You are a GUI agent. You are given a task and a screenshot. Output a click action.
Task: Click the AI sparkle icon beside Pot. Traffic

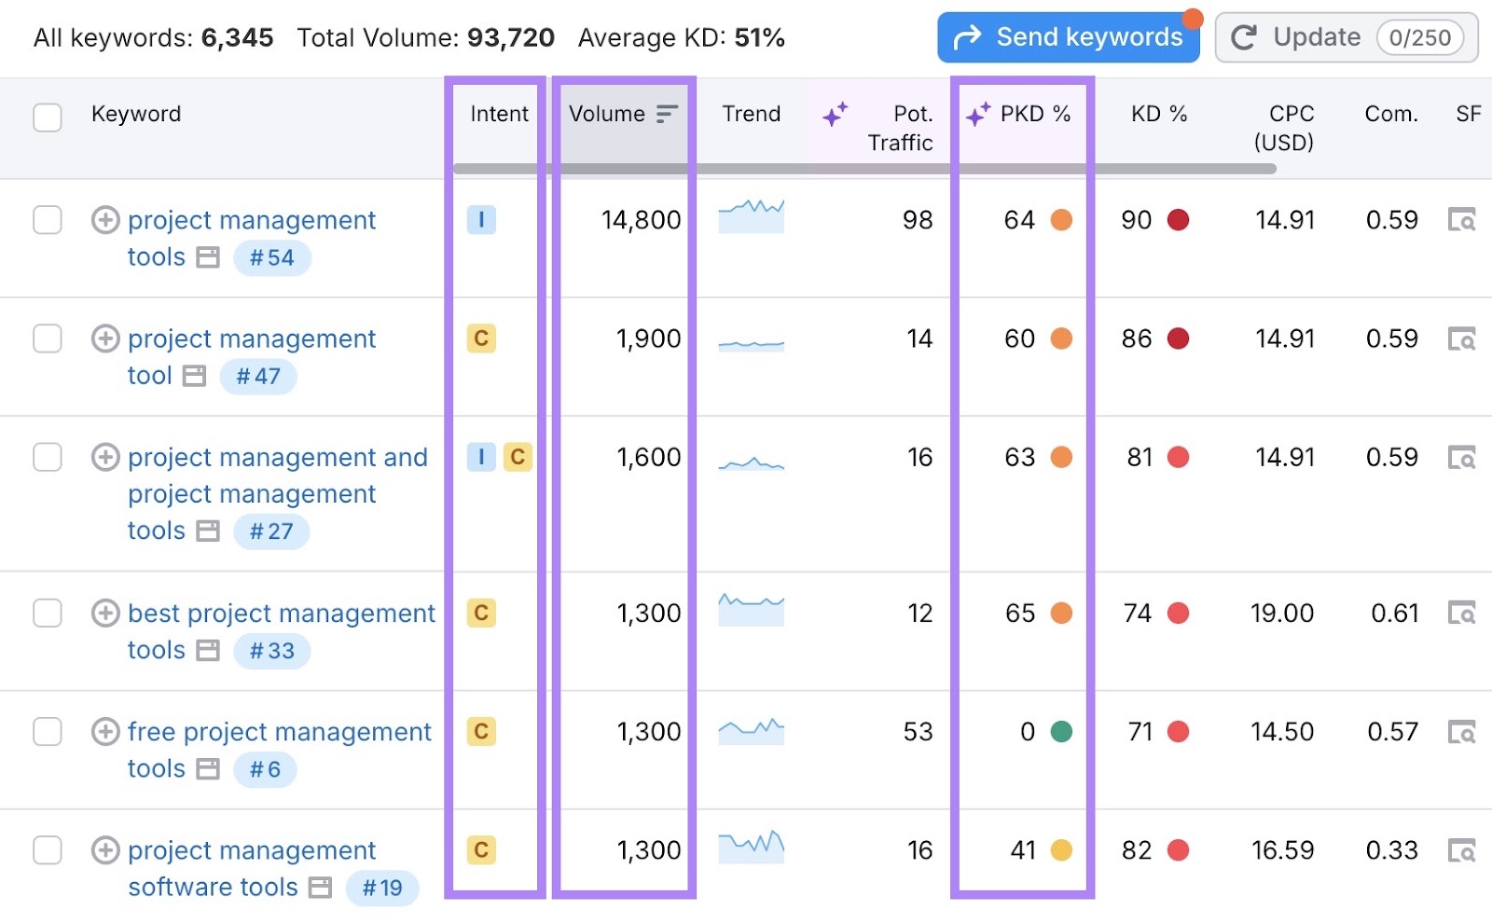coord(835,114)
